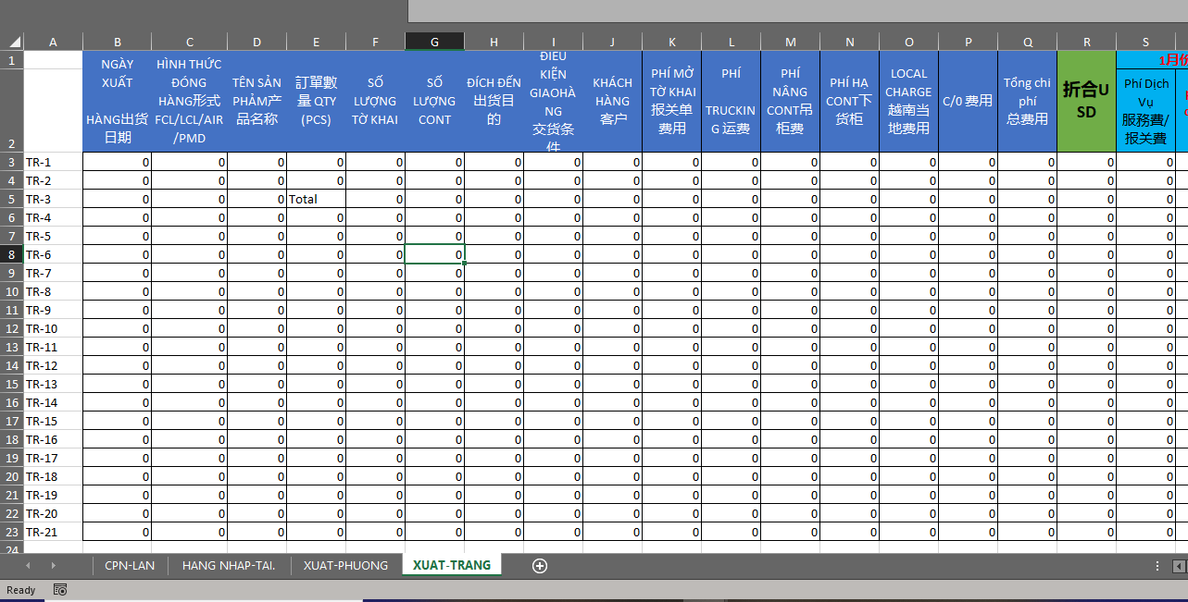Click the ĐÍCH ĐẾN header cell
The width and height of the screenshot is (1188, 602).
(x=494, y=102)
